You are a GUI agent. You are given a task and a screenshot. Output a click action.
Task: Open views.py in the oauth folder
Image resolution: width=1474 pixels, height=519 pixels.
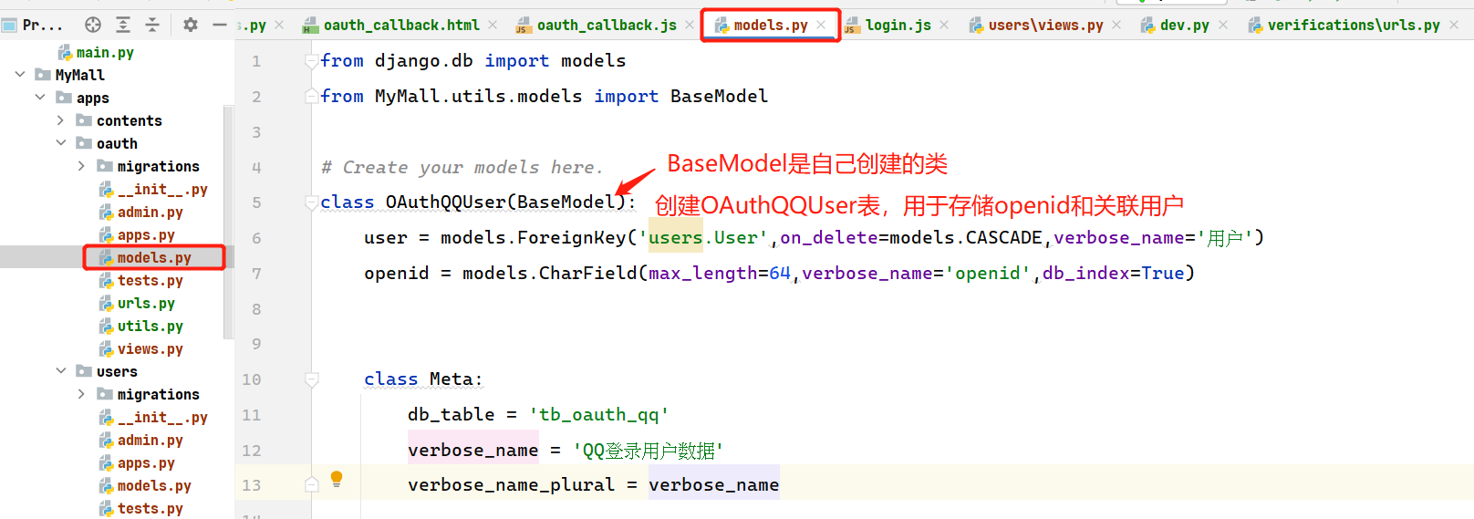pos(150,348)
